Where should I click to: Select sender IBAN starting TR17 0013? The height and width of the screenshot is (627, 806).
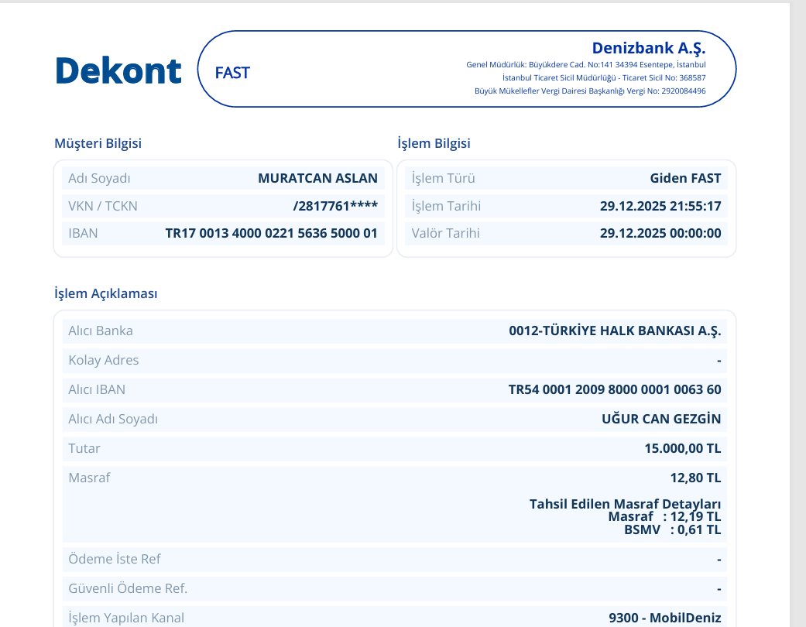coord(272,233)
